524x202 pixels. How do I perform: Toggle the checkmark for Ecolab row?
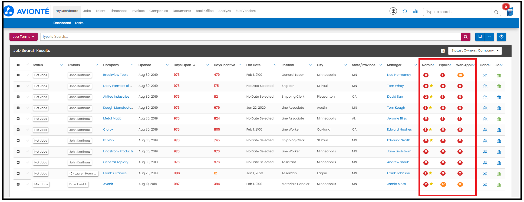pos(28,140)
